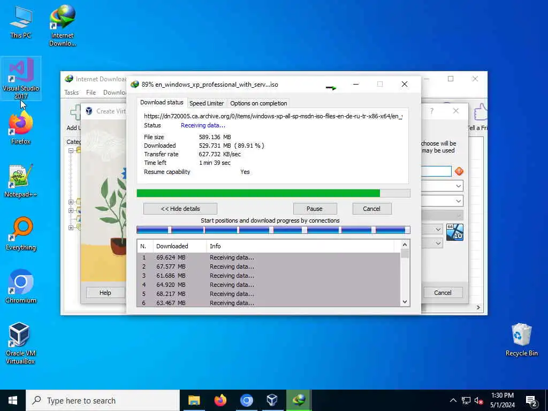
Task: Launch Firefox from the desktop
Action: 21,127
